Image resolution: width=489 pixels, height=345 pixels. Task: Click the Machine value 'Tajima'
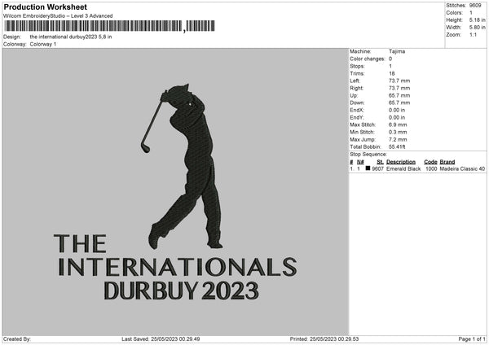tap(397, 51)
